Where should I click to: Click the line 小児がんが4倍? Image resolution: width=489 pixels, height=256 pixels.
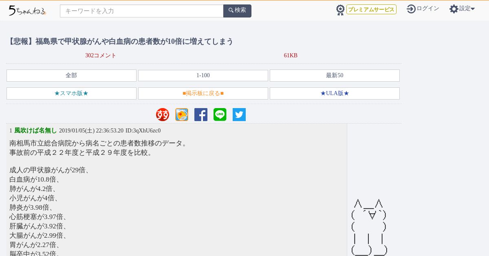(x=34, y=198)
